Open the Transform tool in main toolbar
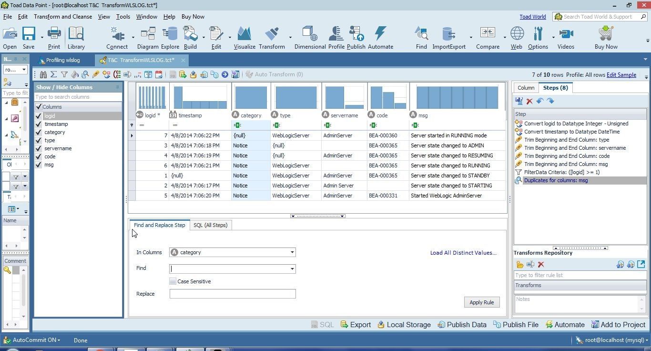 [x=272, y=38]
